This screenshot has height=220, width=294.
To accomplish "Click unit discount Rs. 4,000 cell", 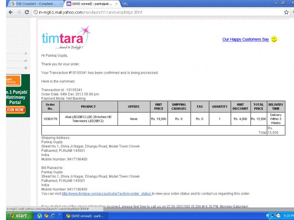I will (240, 119).
